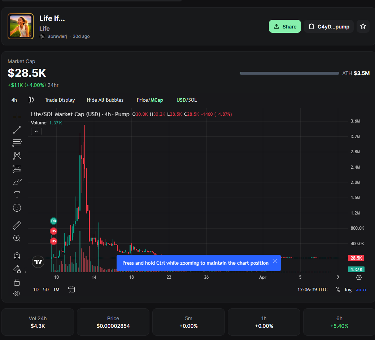Open the emoji sticker tool

17,208
